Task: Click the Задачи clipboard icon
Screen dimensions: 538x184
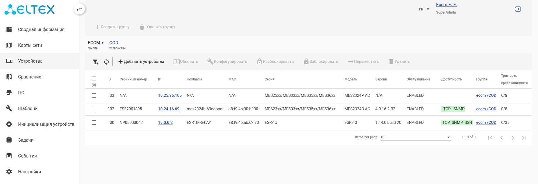Action: [x=9, y=140]
